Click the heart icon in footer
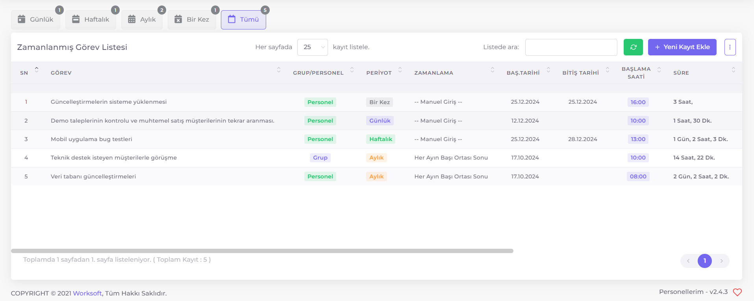This screenshot has height=301, width=754. click(x=737, y=292)
